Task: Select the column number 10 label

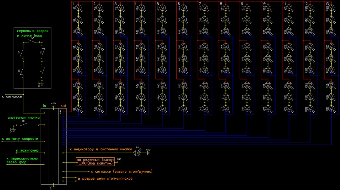Action: coord(263,4)
